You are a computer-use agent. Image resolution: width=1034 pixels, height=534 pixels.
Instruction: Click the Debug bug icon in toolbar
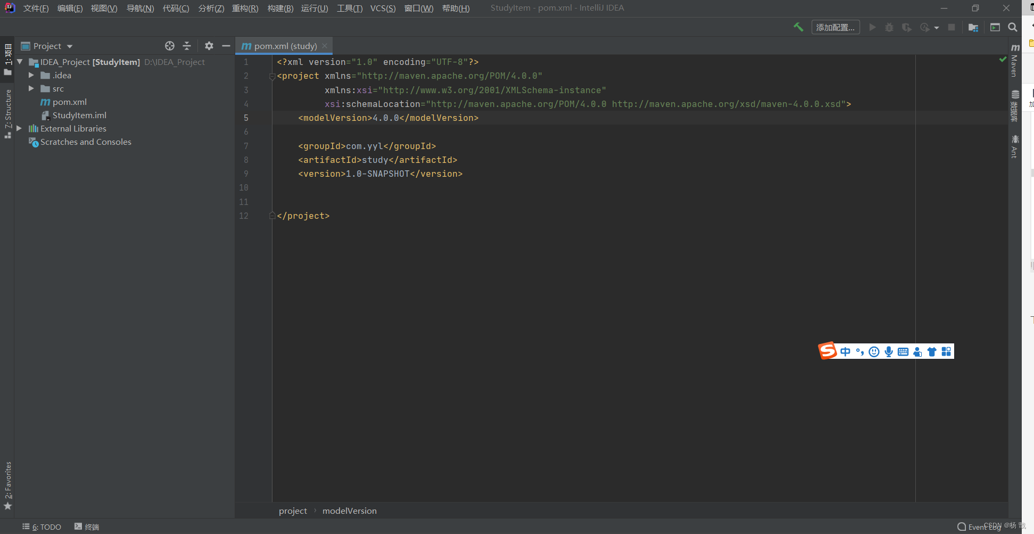tap(889, 27)
